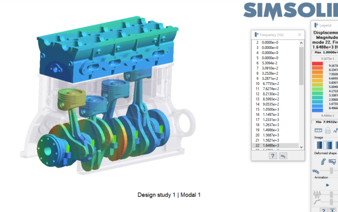The height and width of the screenshot is (212, 338).
Task: Click the mode shape button beside the Frequency help
Action: click(283, 156)
